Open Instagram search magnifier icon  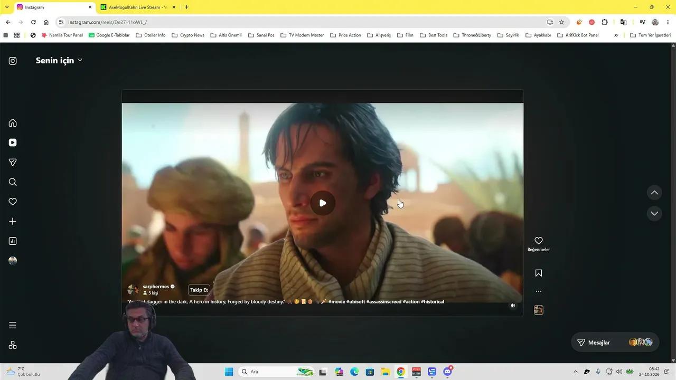click(13, 182)
